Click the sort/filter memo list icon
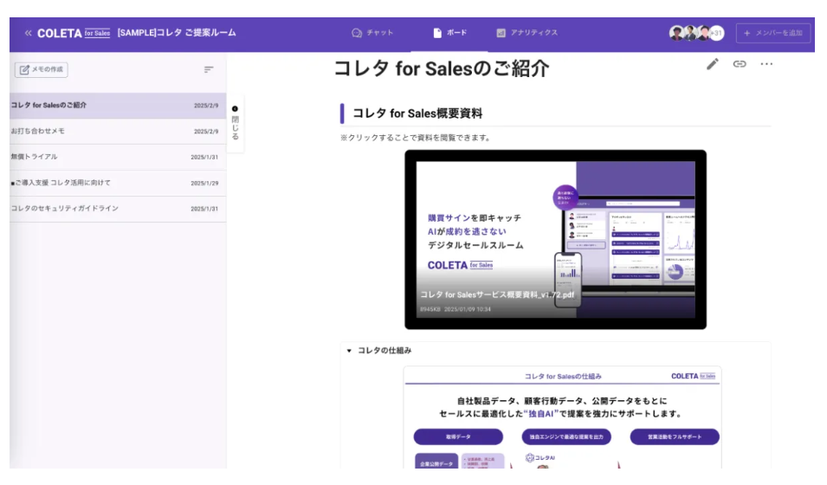The width and height of the screenshot is (827, 485). tap(209, 70)
